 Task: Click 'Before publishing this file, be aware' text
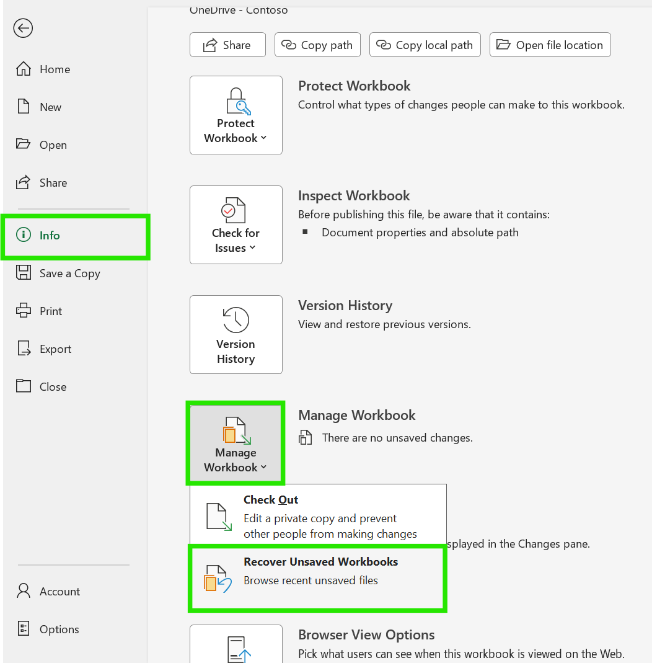[x=424, y=215]
